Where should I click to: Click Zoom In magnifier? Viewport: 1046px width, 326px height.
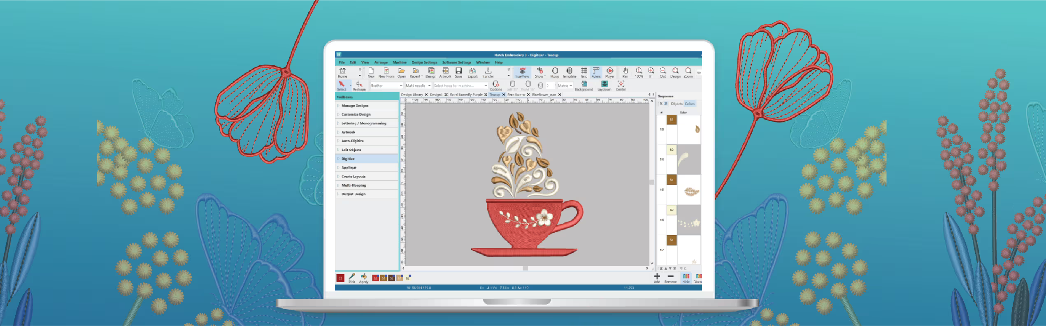[651, 73]
